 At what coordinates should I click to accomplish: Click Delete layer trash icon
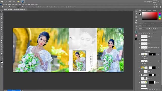tap(159, 90)
